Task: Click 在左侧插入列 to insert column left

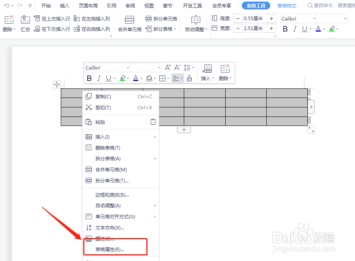Action: (x=95, y=18)
